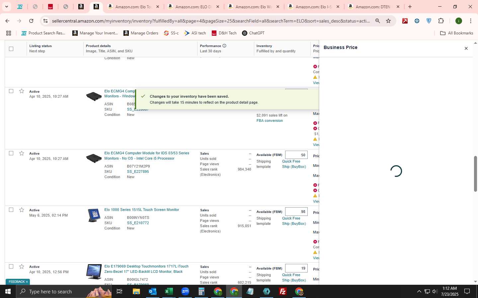The height and width of the screenshot is (298, 478).
Task: Open the ChatGPT bookmark
Action: [253, 33]
